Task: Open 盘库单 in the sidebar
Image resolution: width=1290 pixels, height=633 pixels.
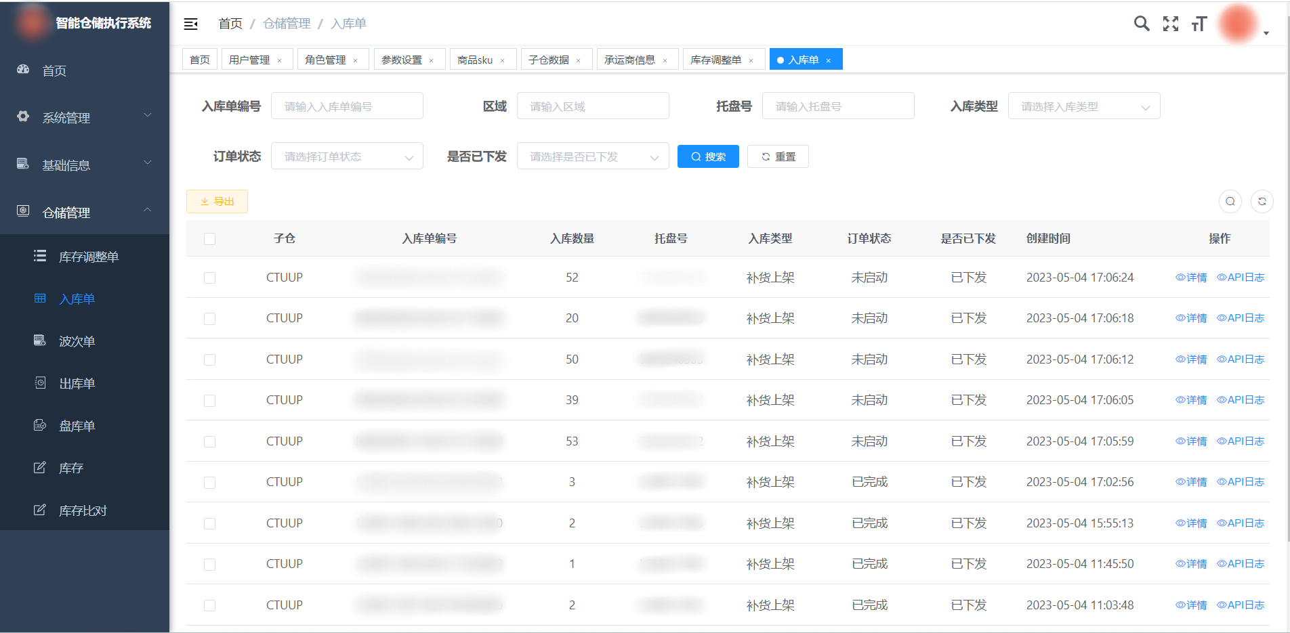Action: 85,426
